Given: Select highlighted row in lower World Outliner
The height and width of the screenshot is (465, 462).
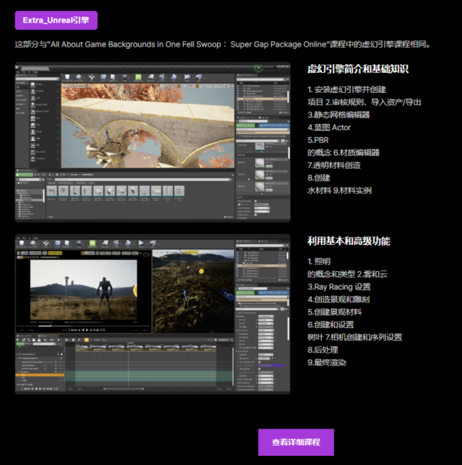Looking at the screenshot, I should [x=261, y=265].
